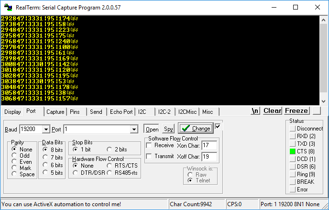
Task: Enable Receive software flow control
Action: click(x=149, y=145)
